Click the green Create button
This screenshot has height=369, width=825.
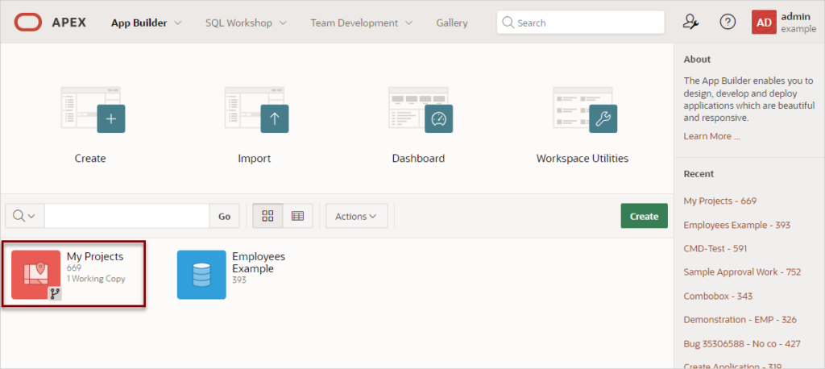pos(644,216)
